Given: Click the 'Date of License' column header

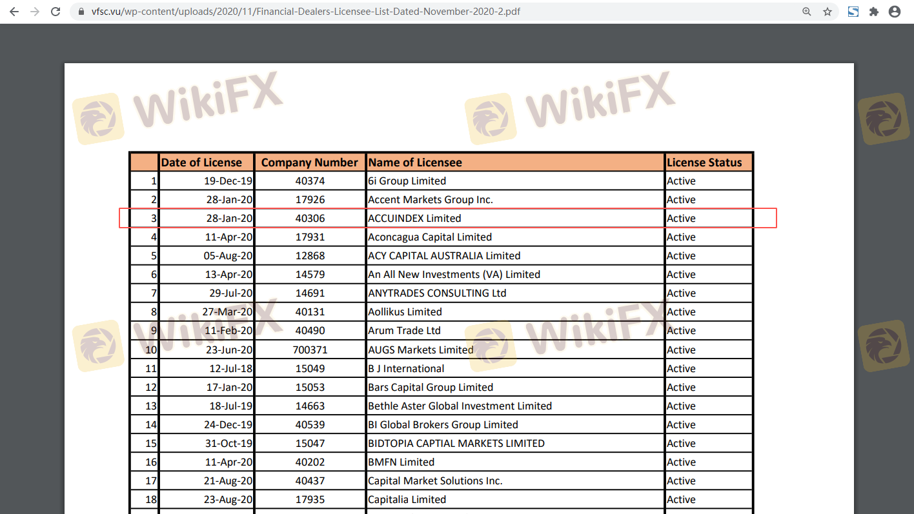Looking at the screenshot, I should 201,163.
